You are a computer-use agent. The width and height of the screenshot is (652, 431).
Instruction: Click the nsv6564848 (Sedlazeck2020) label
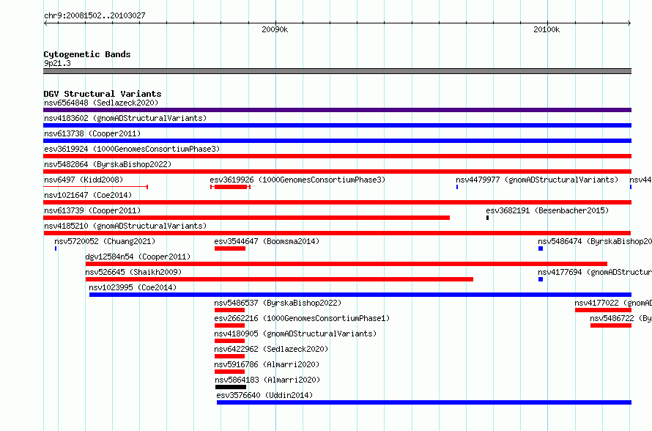coord(101,103)
